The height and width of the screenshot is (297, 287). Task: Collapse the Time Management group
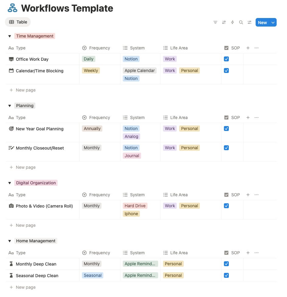pyautogui.click(x=10, y=36)
